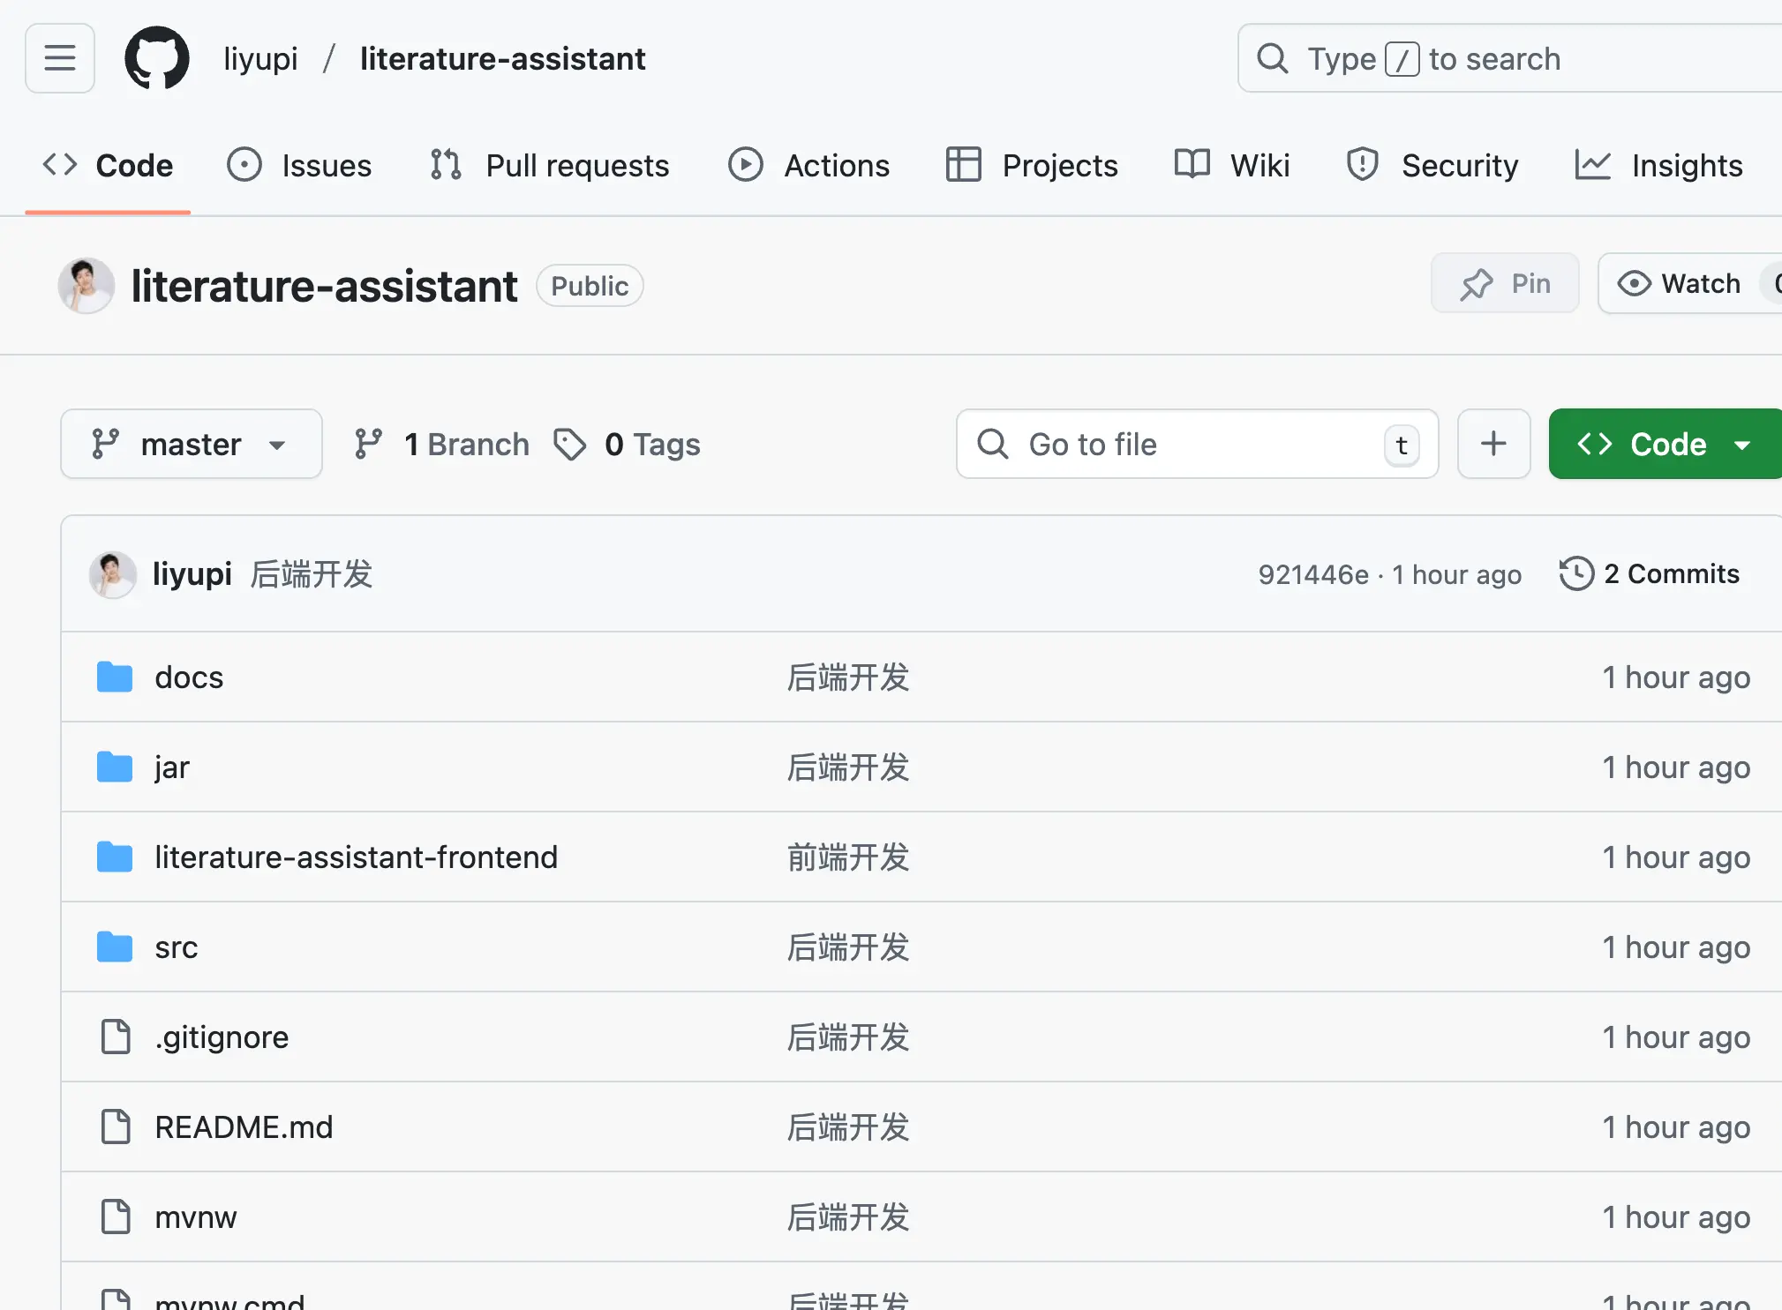Viewport: 1782px width, 1310px height.
Task: Click the Type to search box
Action: pyautogui.click(x=1509, y=58)
